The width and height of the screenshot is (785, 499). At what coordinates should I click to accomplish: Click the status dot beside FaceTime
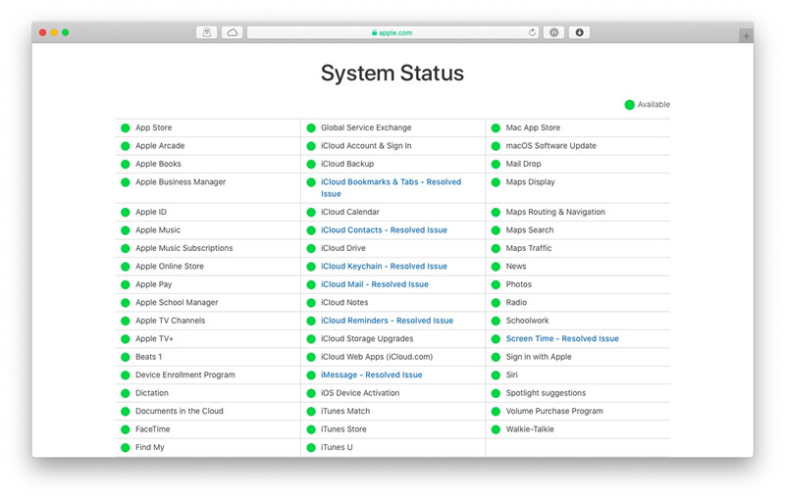126,429
